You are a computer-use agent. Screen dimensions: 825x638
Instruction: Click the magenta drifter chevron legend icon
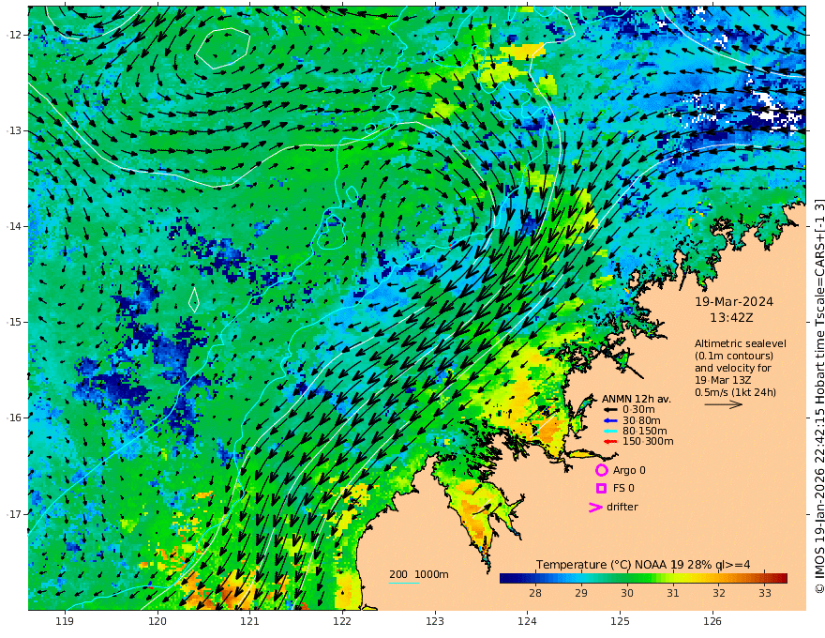point(595,508)
